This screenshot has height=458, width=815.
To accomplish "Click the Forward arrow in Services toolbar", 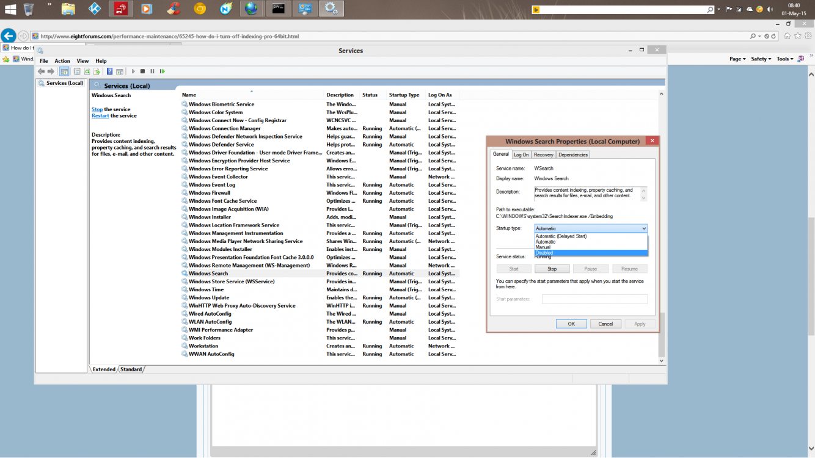I will pos(51,71).
